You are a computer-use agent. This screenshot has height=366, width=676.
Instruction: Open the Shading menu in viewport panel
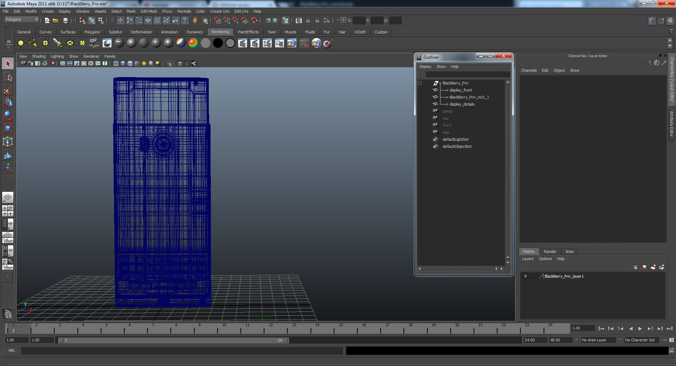(39, 56)
